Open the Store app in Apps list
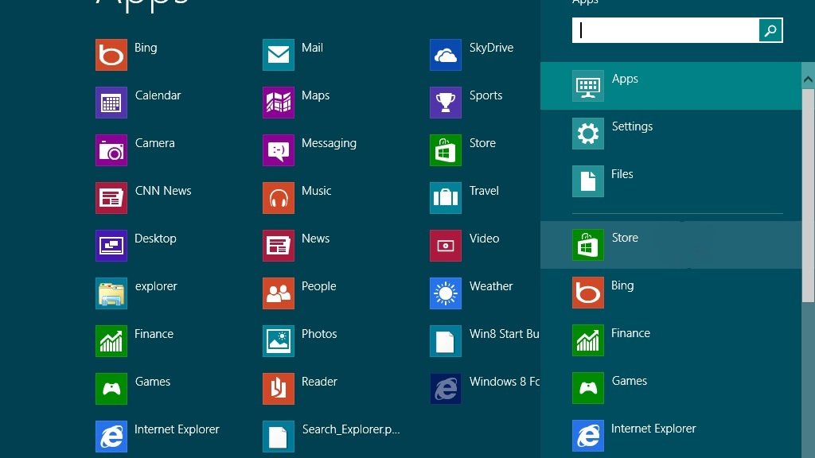The width and height of the screenshot is (815, 458). coord(446,150)
